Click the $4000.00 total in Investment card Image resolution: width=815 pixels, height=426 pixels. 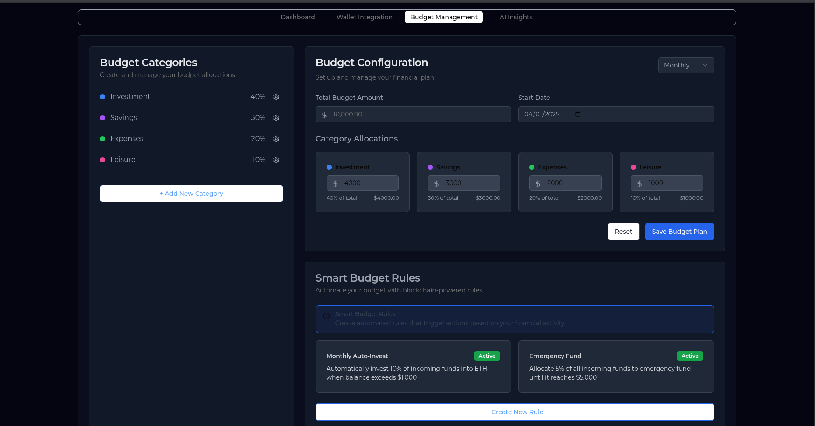[x=386, y=198]
